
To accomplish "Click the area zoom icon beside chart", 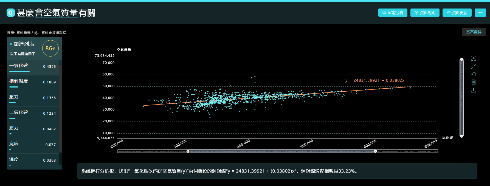I will [474, 58].
